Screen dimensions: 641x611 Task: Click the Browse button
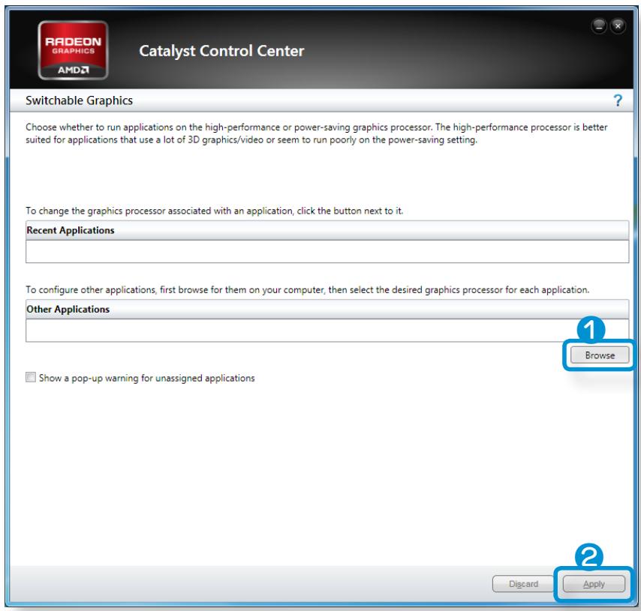tap(600, 355)
